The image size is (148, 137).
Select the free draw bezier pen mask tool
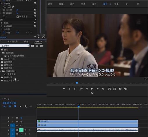(x=13, y=7)
